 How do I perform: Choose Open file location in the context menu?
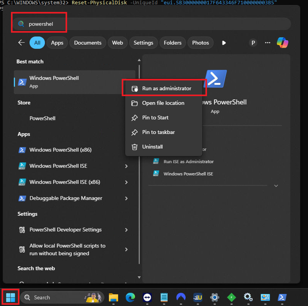click(x=164, y=103)
